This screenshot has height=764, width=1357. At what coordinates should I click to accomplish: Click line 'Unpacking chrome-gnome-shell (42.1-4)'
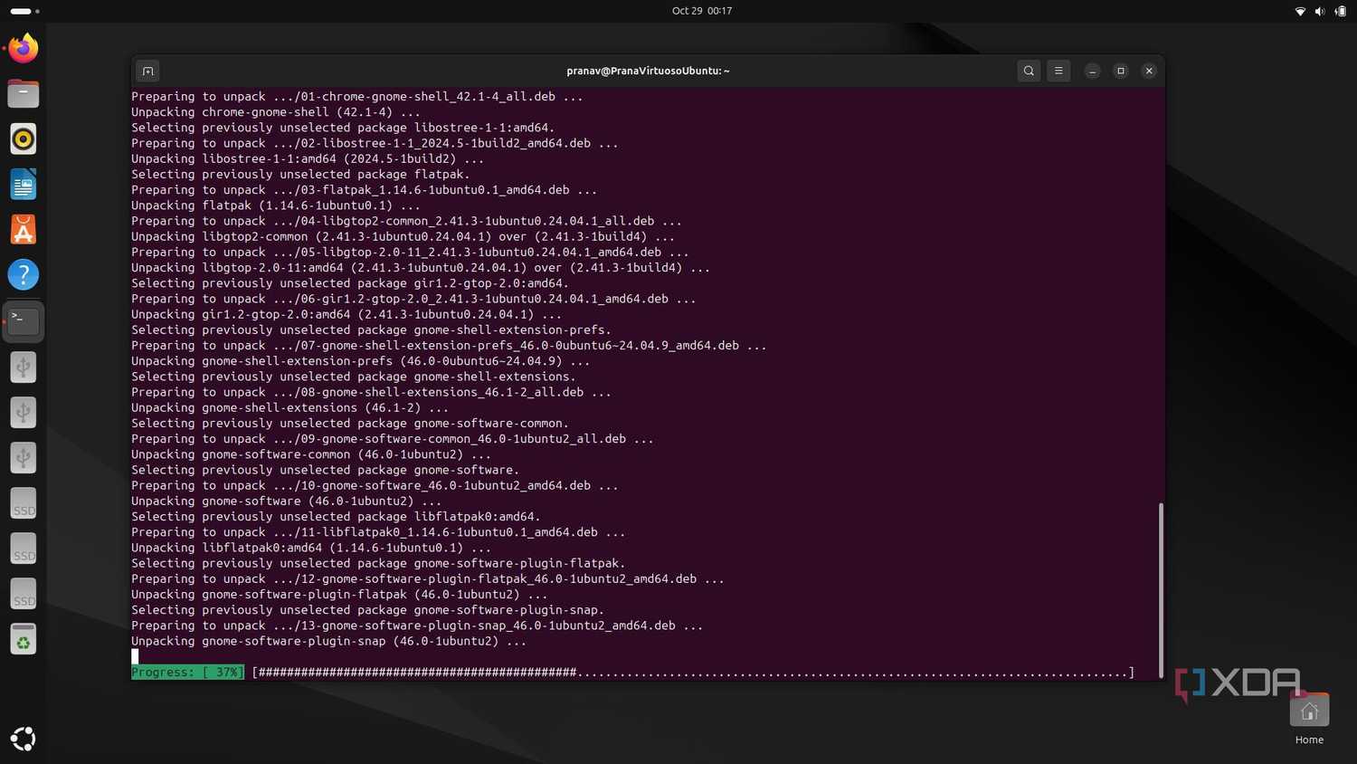click(276, 112)
